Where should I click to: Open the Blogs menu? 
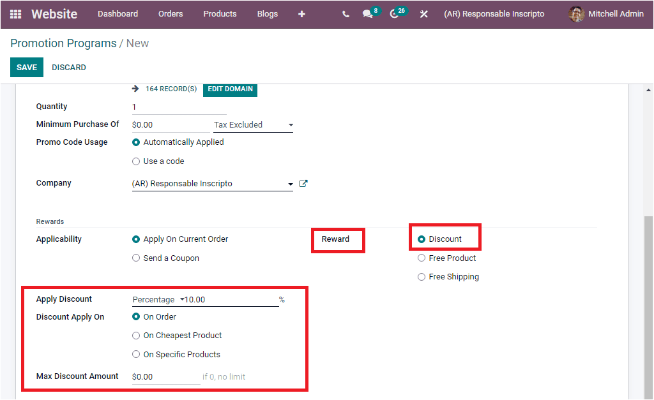[x=267, y=13]
